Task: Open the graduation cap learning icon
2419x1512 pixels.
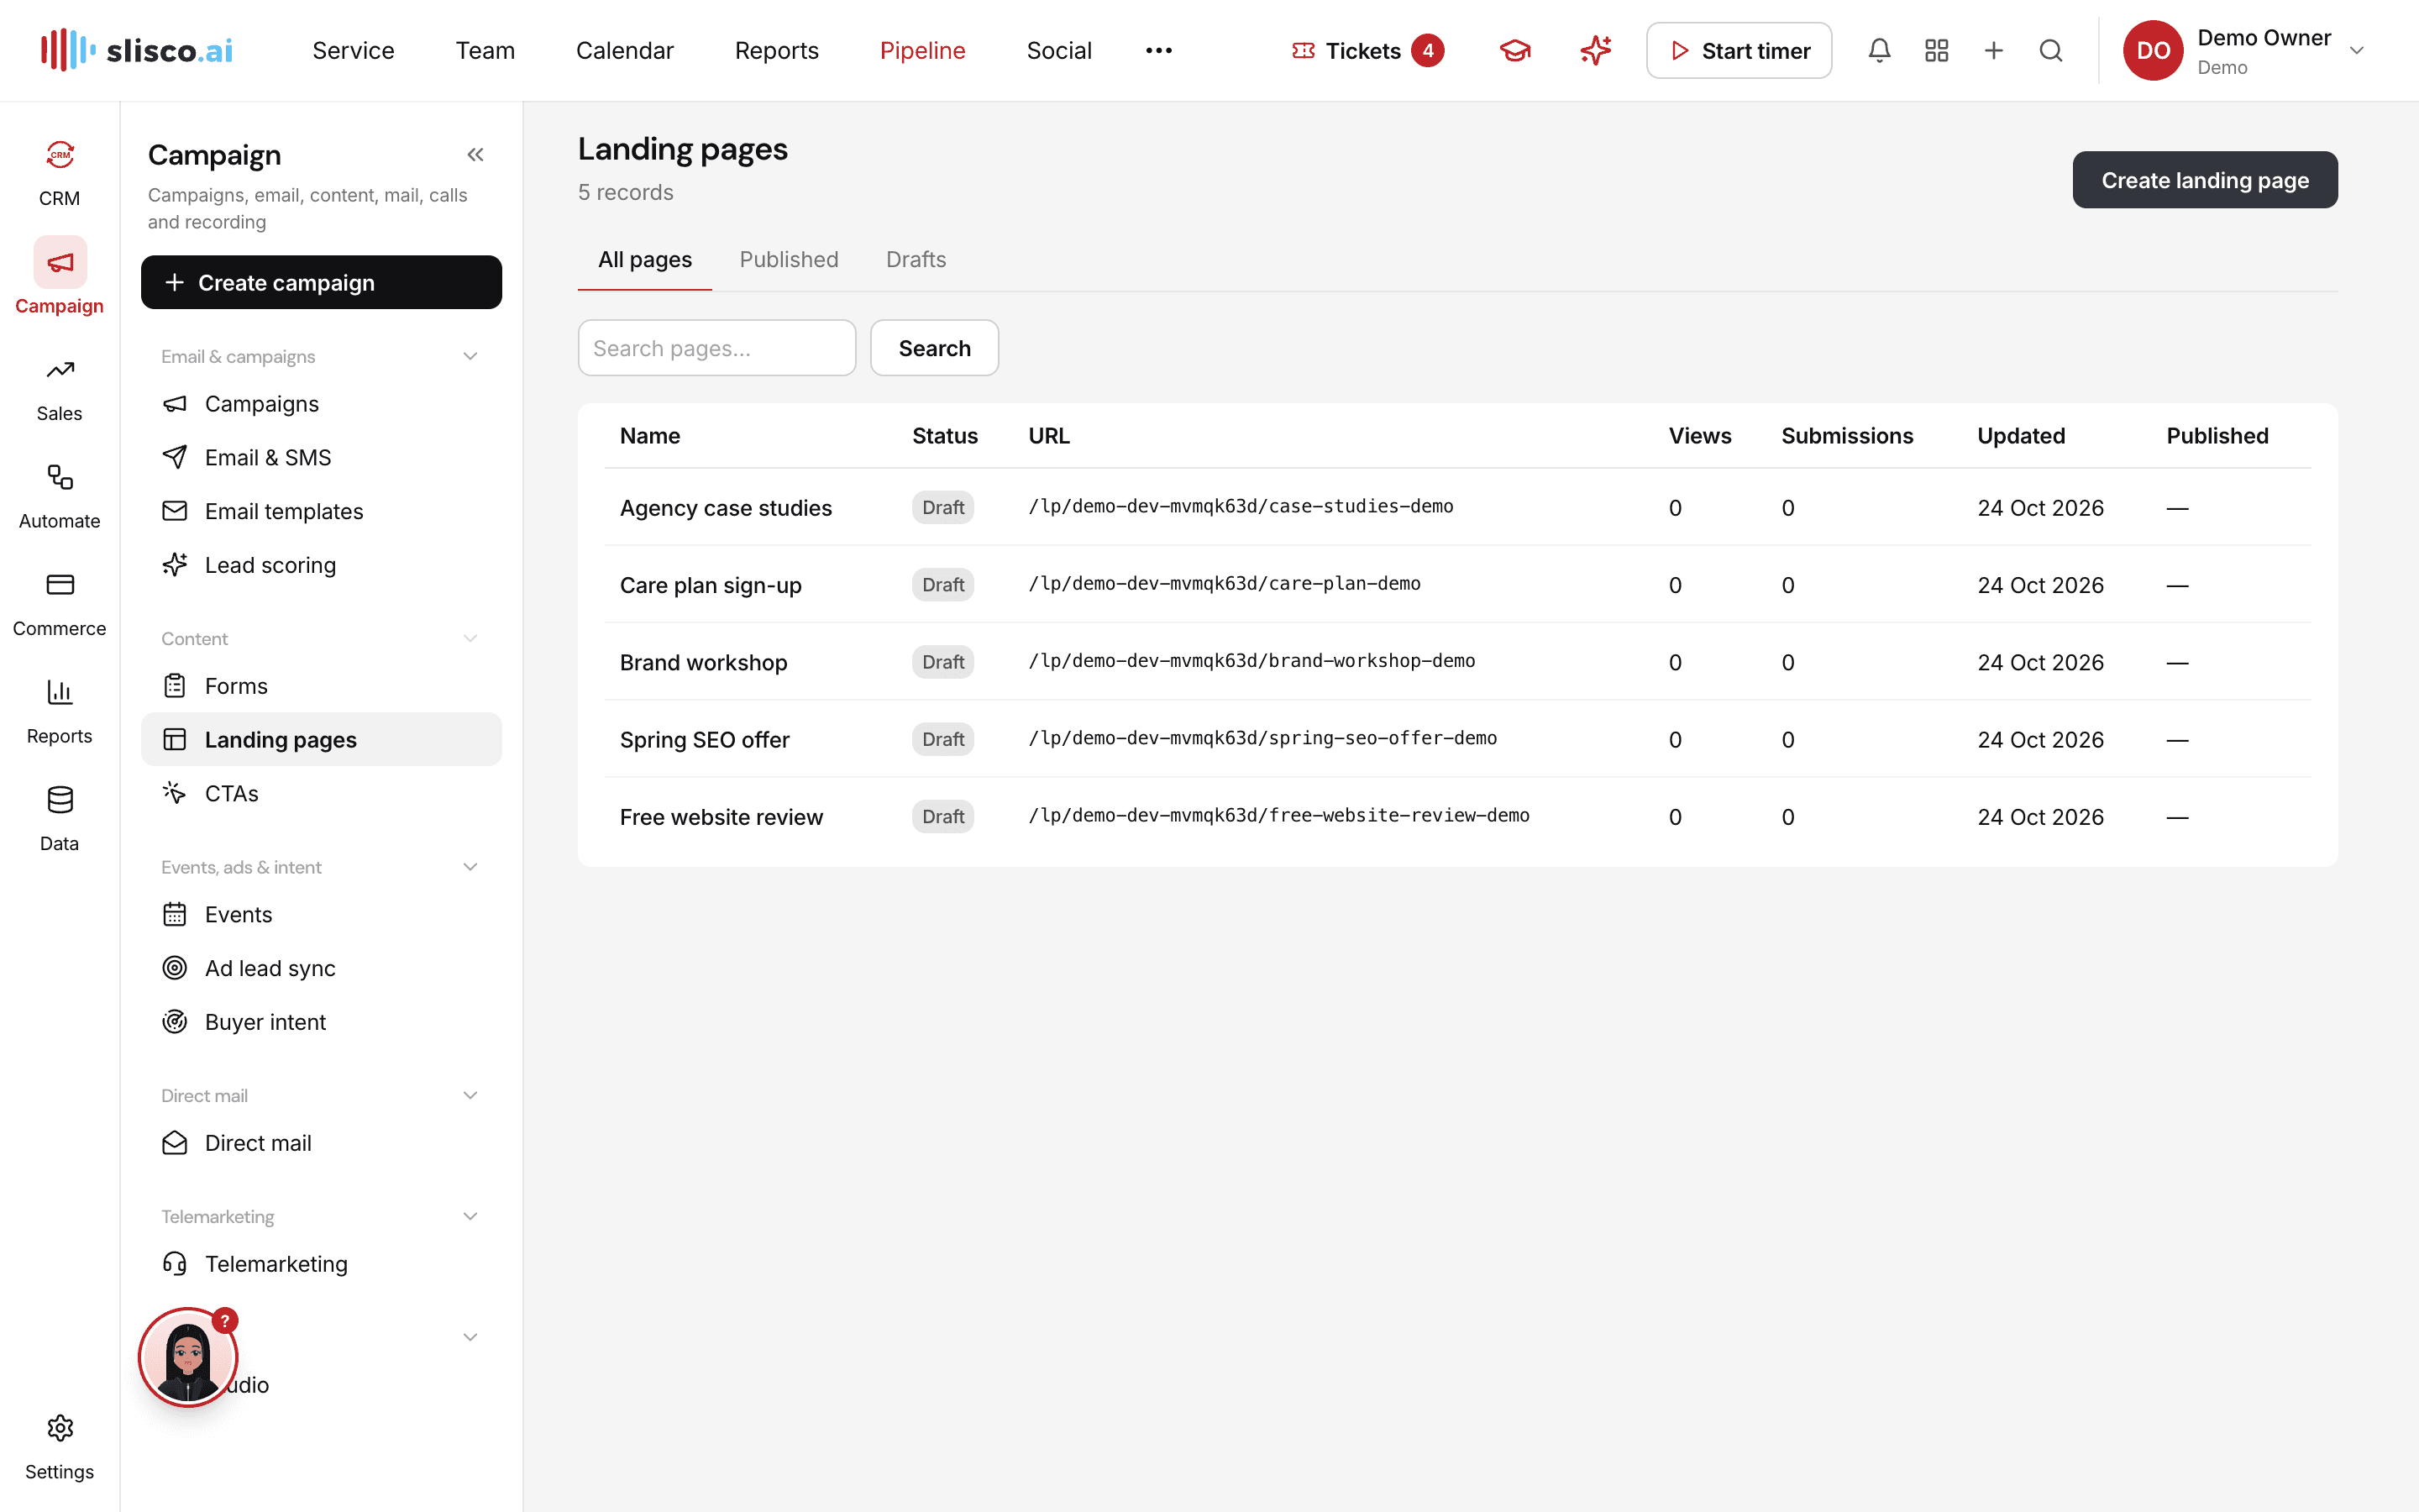Action: 1515,50
